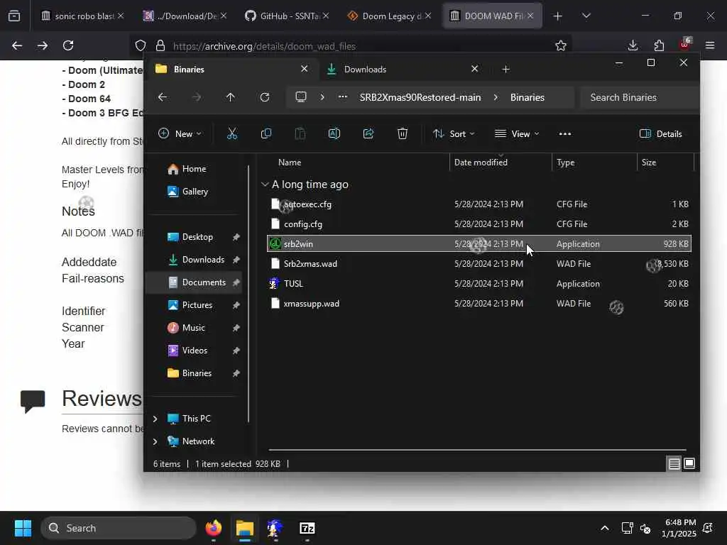Close the Downloads Explorer tab

pyautogui.click(x=475, y=69)
